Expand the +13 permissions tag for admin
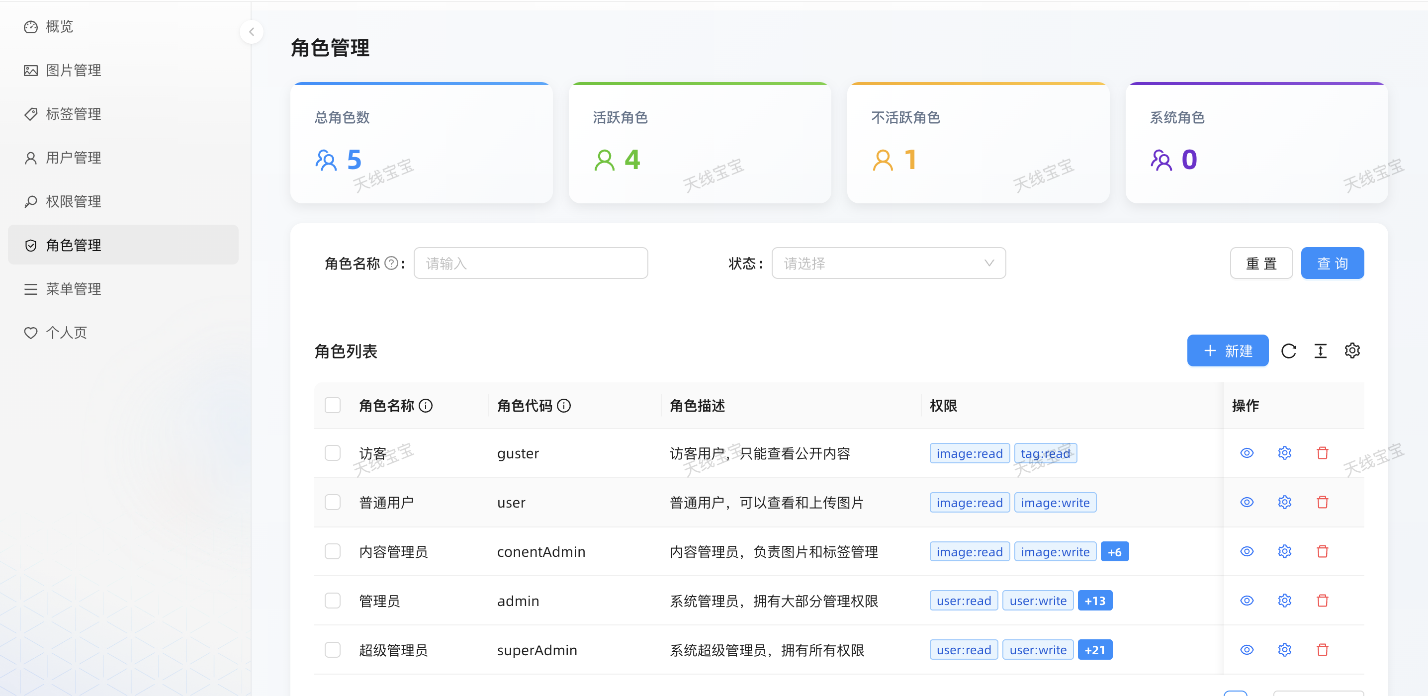Screen dimensions: 1428x696 pos(1094,601)
